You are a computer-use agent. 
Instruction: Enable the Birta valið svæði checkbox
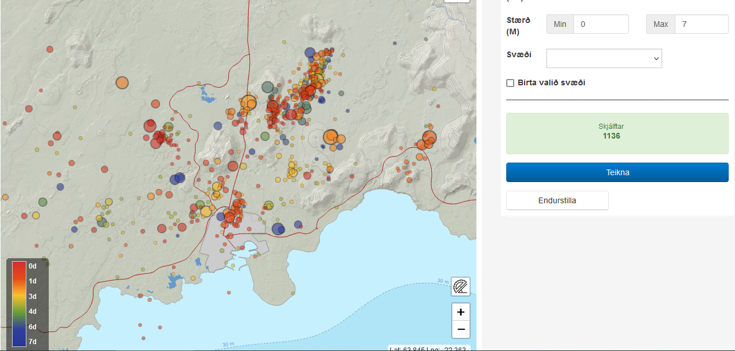click(510, 83)
